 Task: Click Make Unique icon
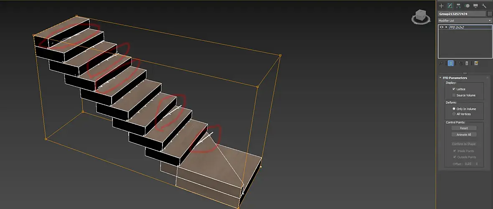[460, 63]
